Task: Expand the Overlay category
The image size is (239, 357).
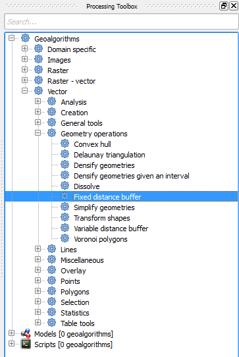Action: coord(38,270)
